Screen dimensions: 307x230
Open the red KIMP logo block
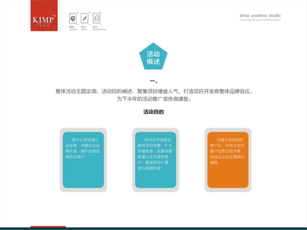44,16
